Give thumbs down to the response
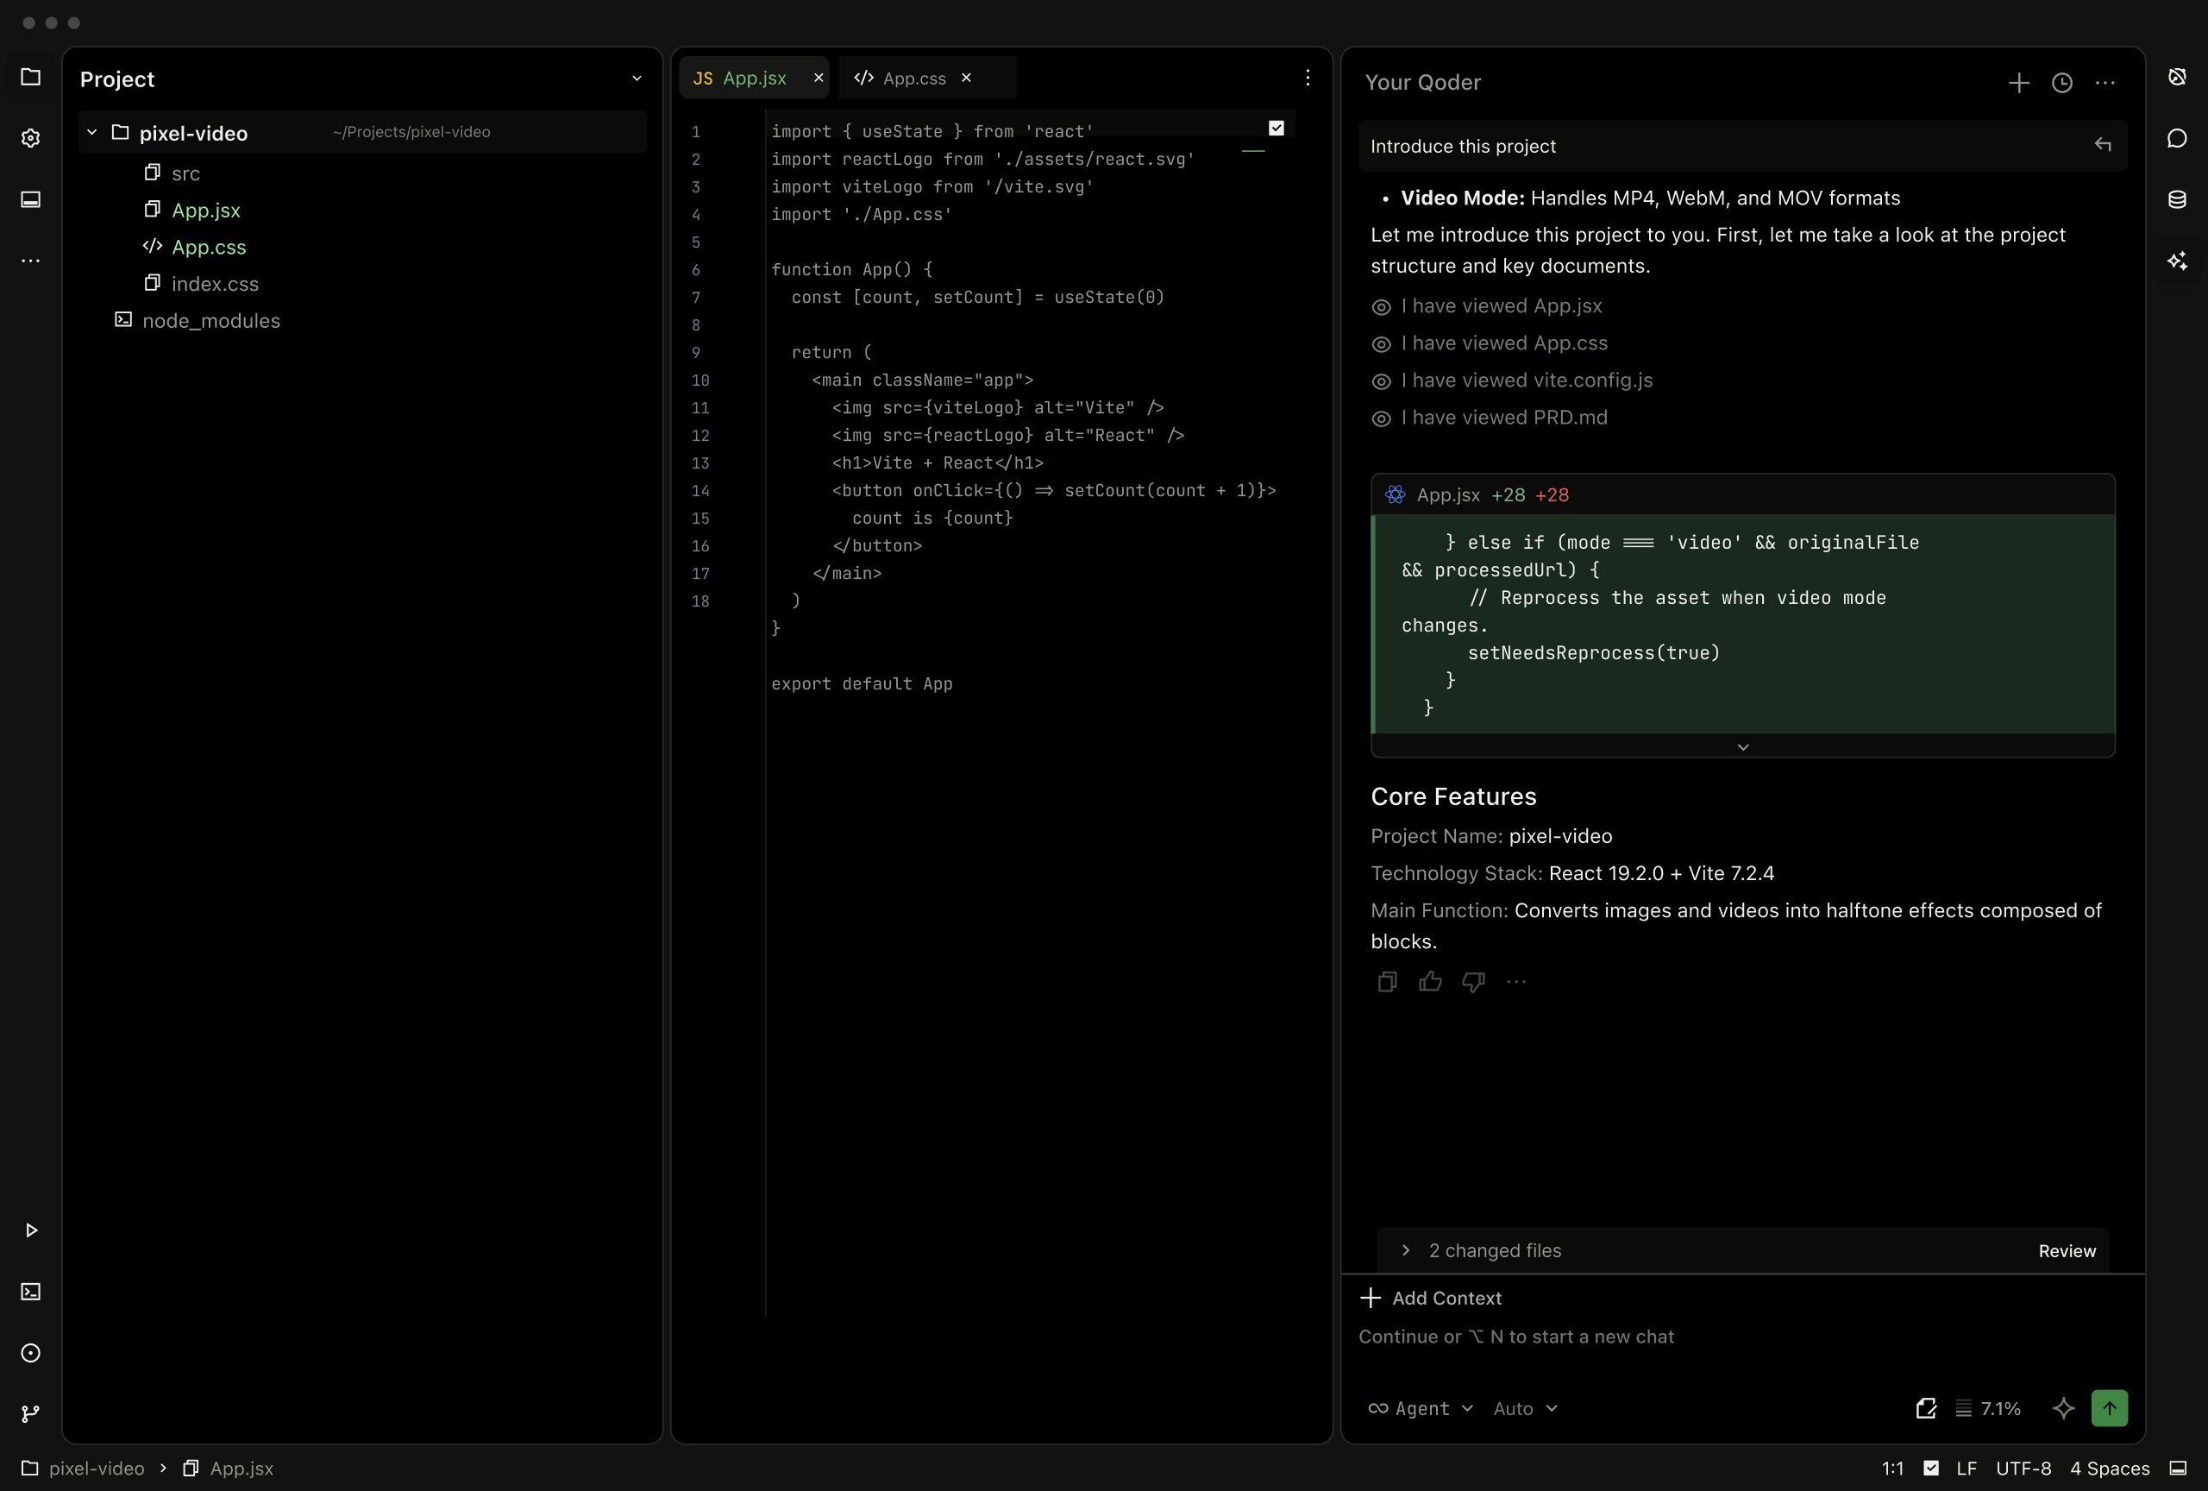This screenshot has height=1491, width=2208. coord(1474,982)
